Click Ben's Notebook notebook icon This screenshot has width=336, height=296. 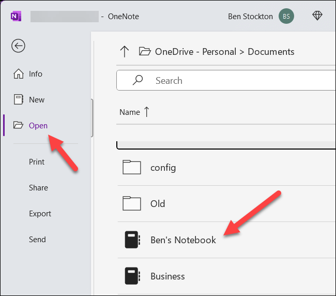click(132, 240)
